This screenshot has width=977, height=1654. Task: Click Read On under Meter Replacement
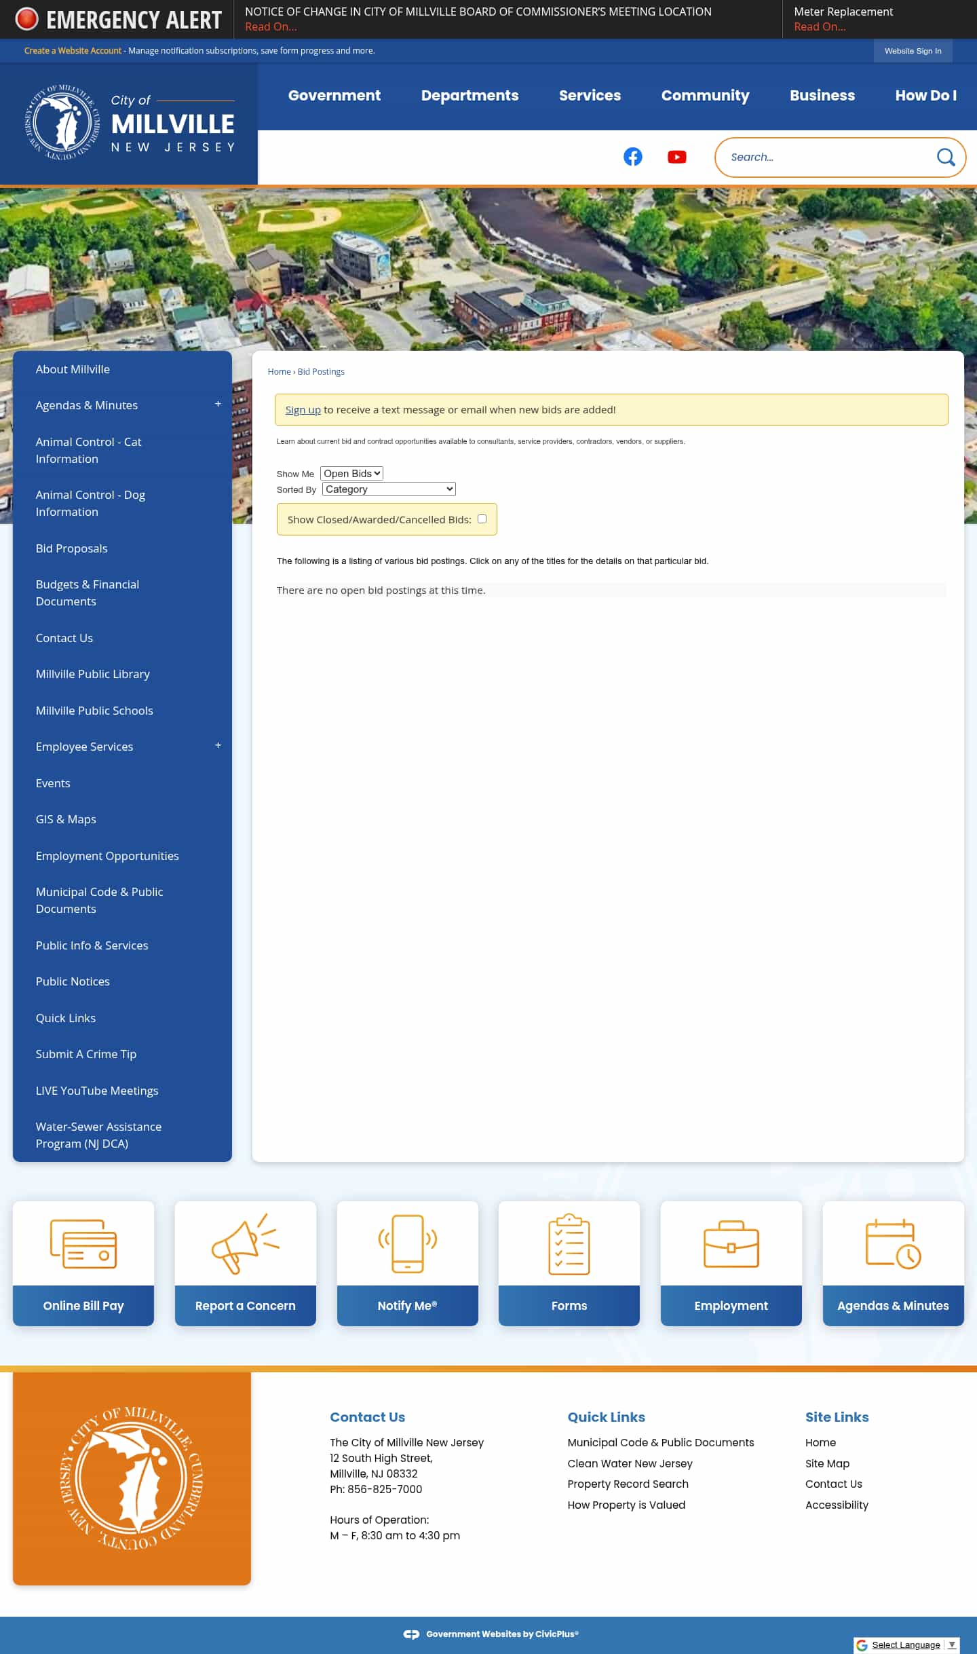tap(820, 26)
